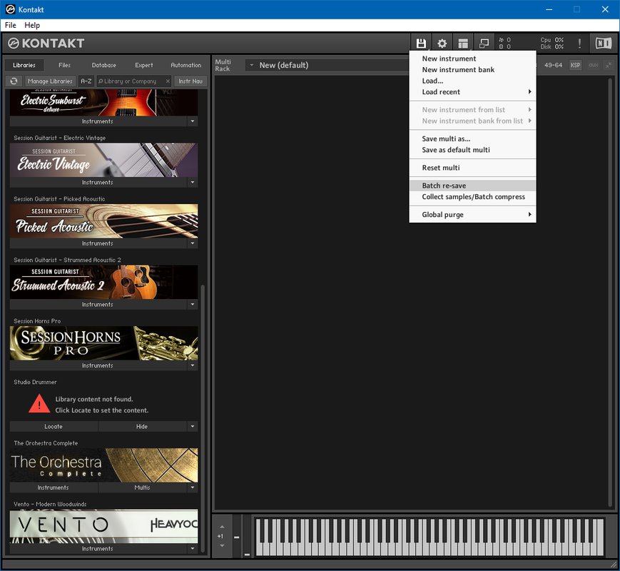Click Hide for Studio Drummer
The width and height of the screenshot is (620, 571).
[x=142, y=426]
